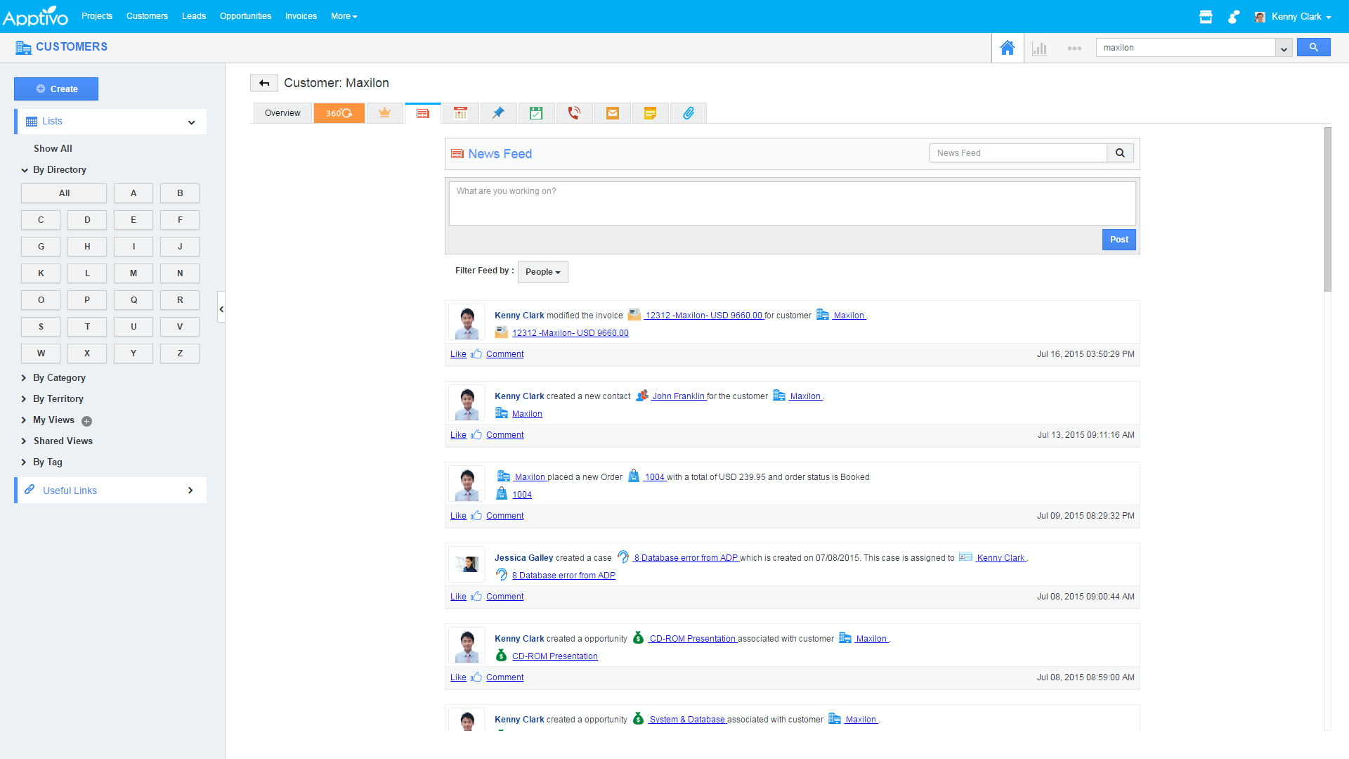The image size is (1349, 759).
Task: Like the Database error case post
Action: (x=458, y=597)
